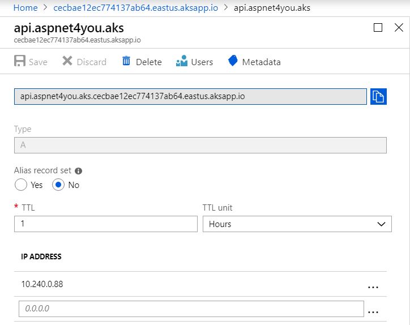Image resolution: width=410 pixels, height=325 pixels.
Task: Open Users via the people icon
Action: click(x=182, y=61)
